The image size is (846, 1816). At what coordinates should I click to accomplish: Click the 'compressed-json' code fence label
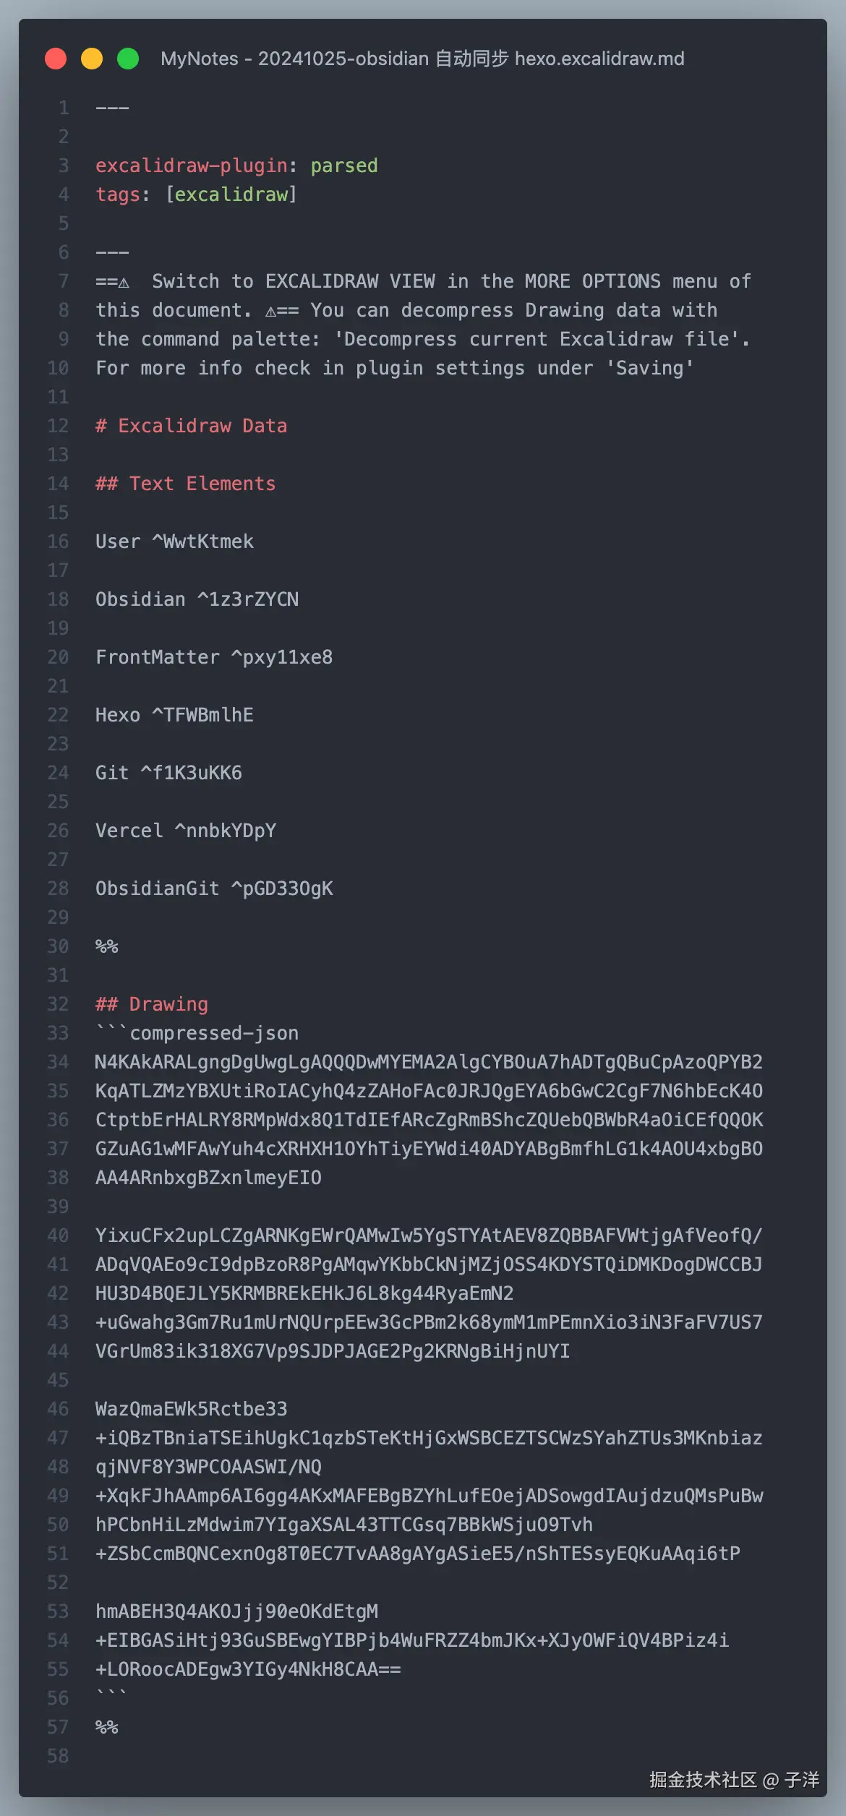tap(214, 1033)
